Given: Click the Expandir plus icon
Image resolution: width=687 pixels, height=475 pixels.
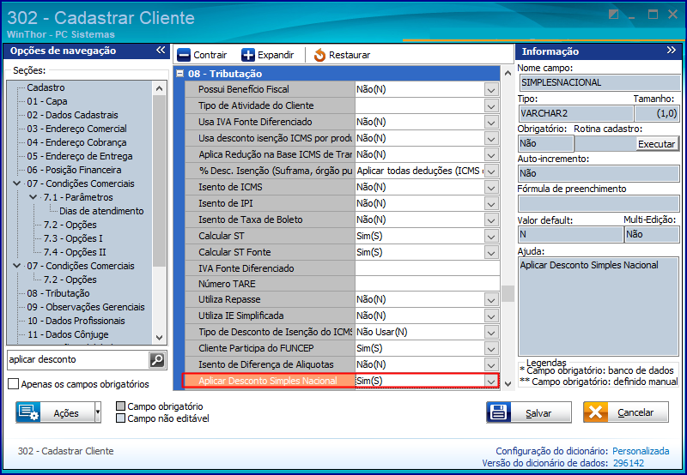Looking at the screenshot, I should 248,55.
